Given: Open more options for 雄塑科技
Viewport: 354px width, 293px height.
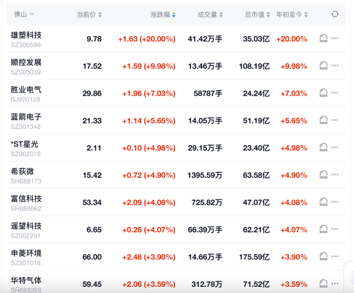Looking at the screenshot, I should coord(335,39).
